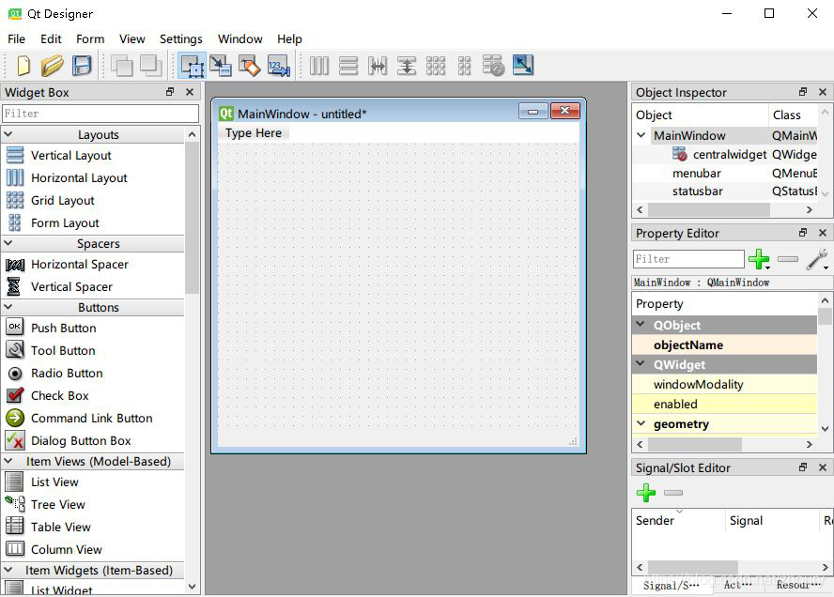Select centralwidget in Object Inspector
The image size is (834, 597).
pos(729,154)
